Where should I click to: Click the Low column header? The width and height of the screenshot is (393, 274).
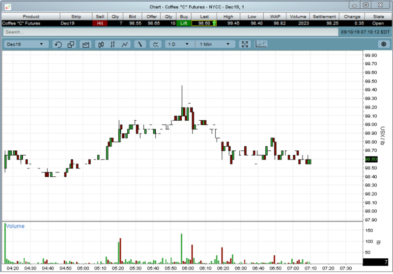[x=252, y=17]
